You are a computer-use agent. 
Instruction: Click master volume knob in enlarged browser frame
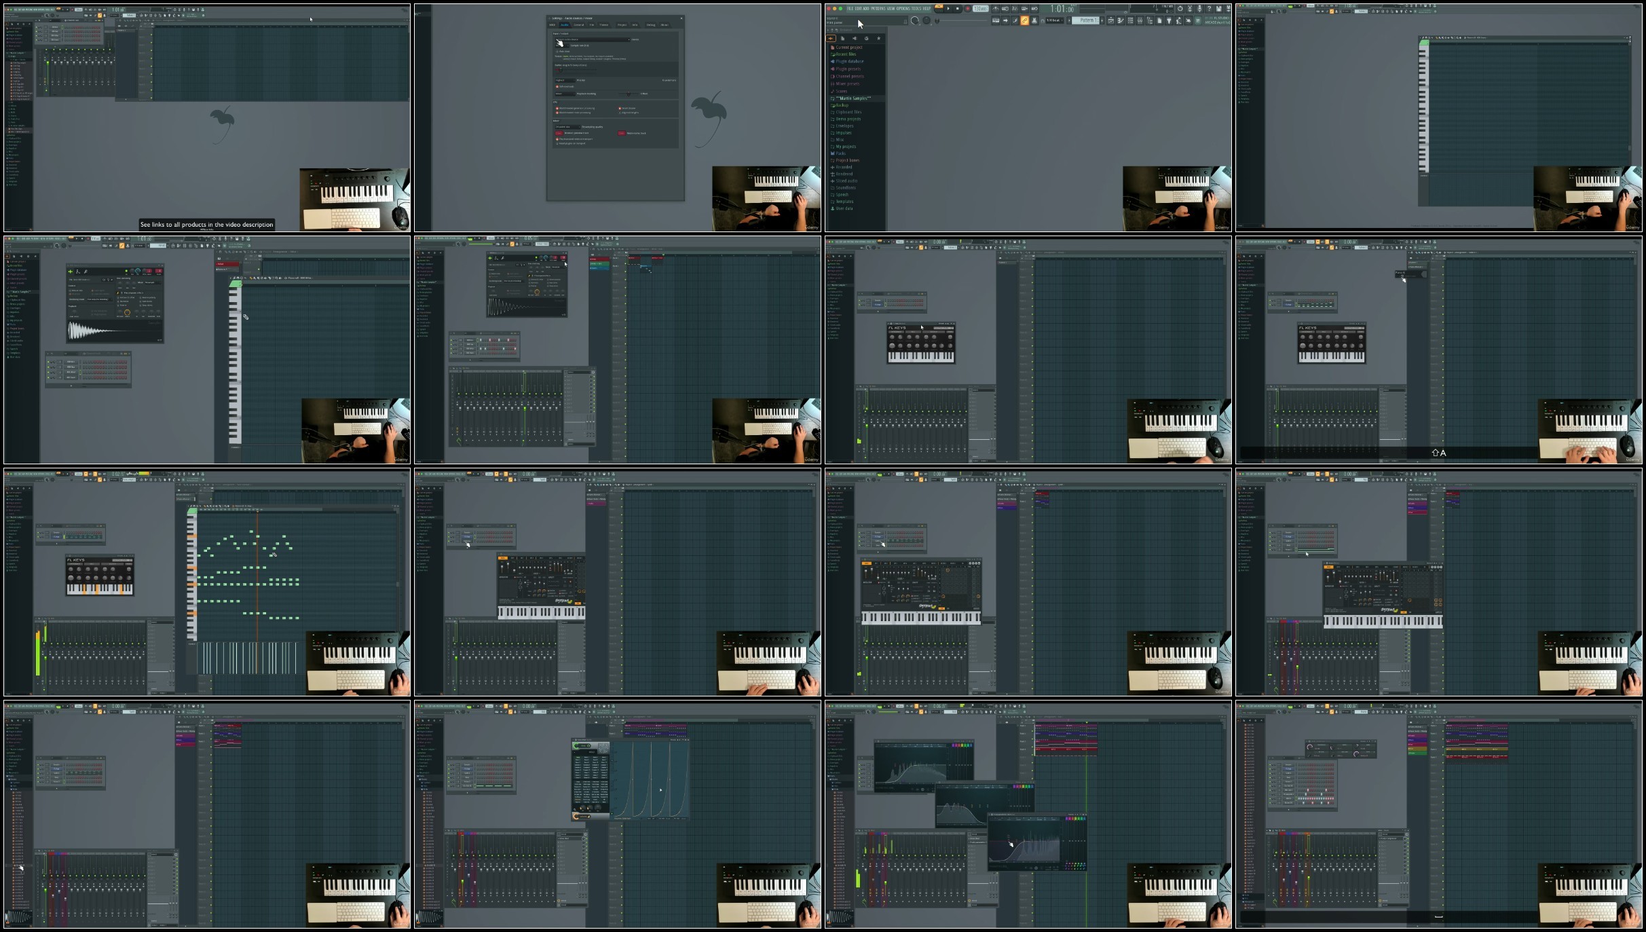915,20
